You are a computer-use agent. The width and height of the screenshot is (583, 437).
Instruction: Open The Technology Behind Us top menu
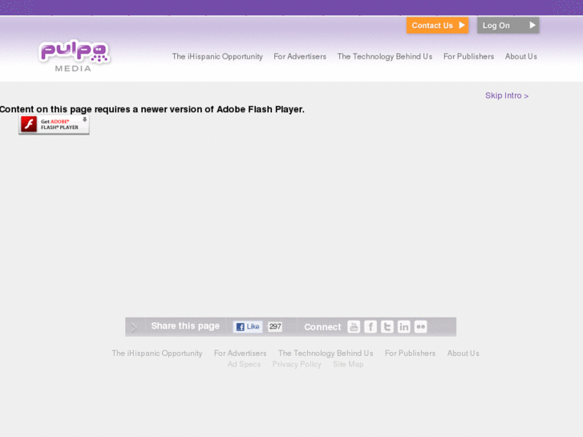coord(384,57)
